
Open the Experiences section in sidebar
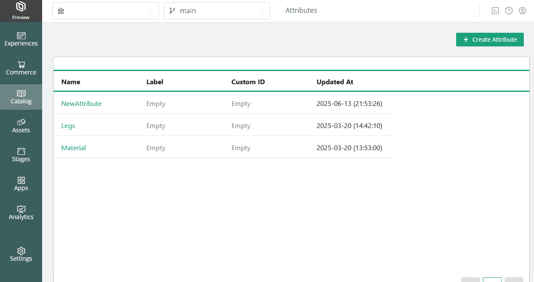coord(21,39)
